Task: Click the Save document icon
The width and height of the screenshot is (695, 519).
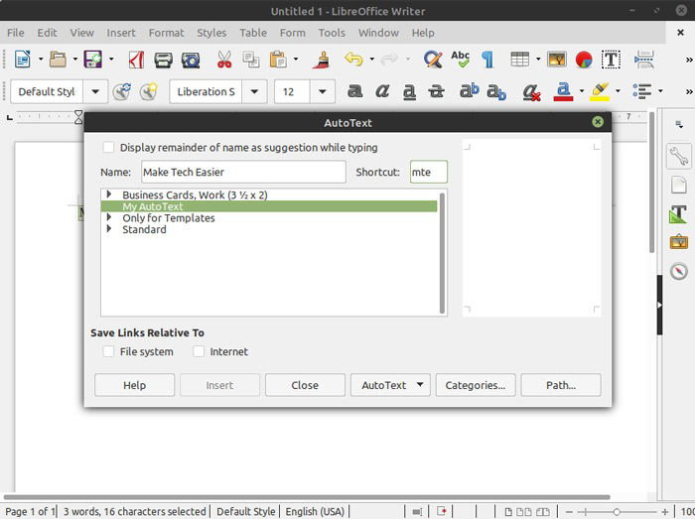Action: click(93, 59)
